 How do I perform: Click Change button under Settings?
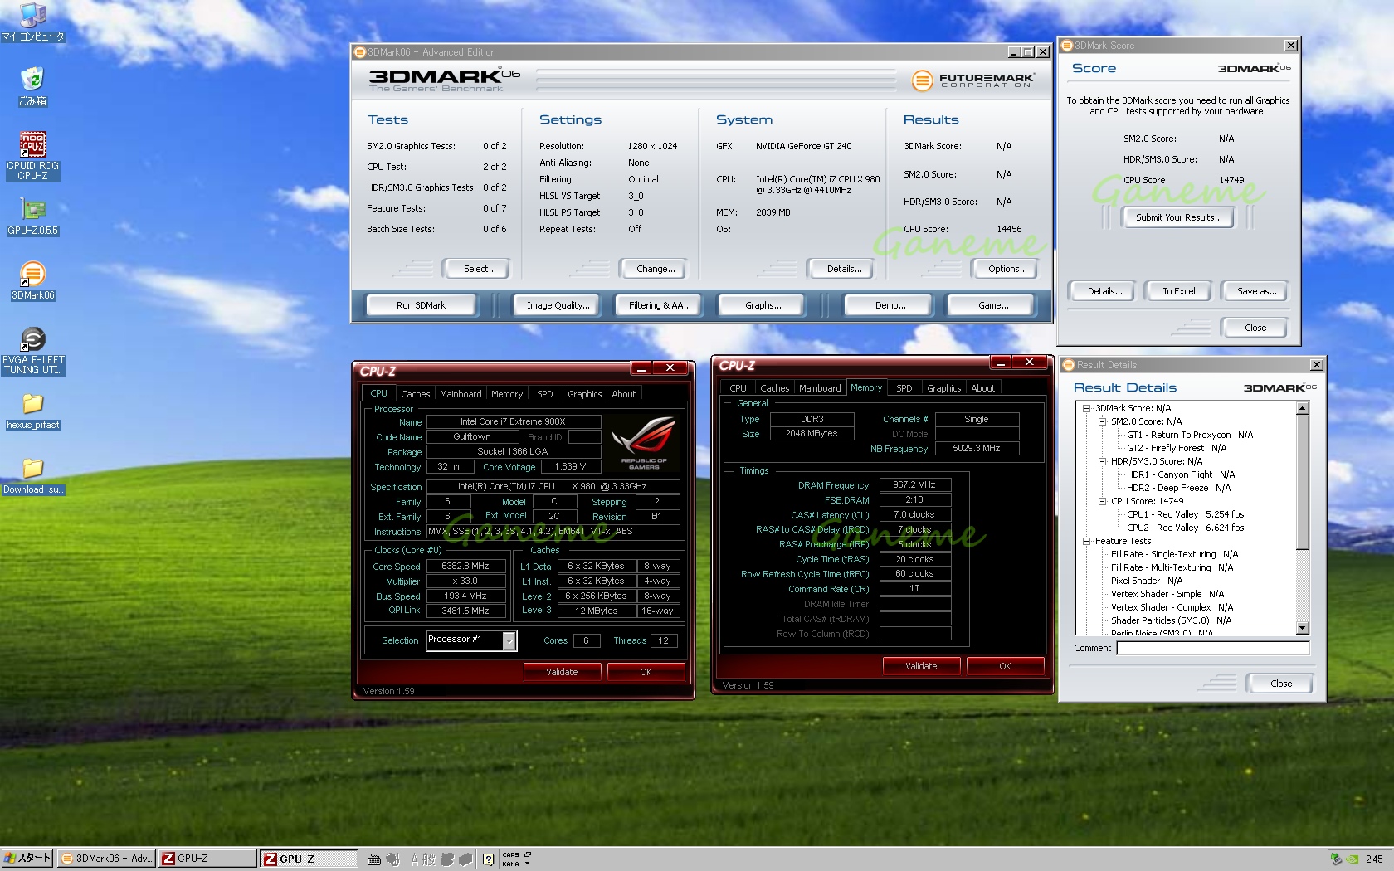[x=656, y=269]
